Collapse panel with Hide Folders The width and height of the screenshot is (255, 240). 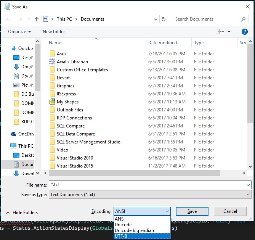(22, 212)
